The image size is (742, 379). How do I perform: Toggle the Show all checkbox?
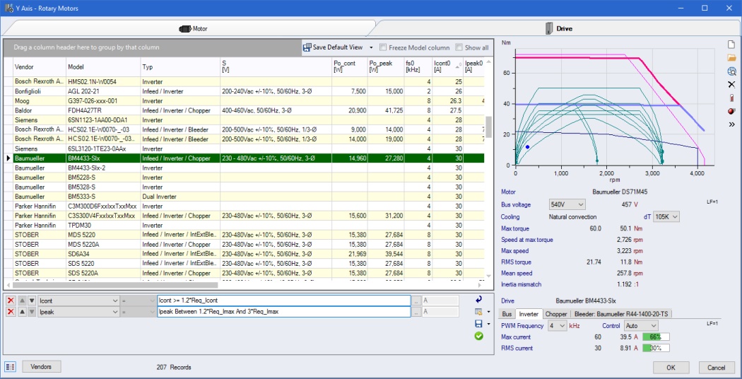click(459, 48)
